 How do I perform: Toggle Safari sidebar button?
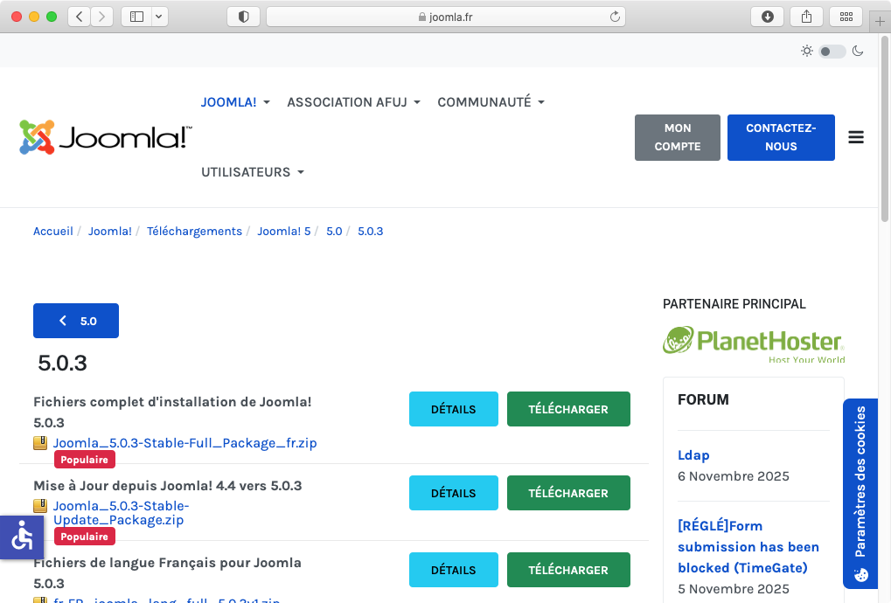coord(136,17)
